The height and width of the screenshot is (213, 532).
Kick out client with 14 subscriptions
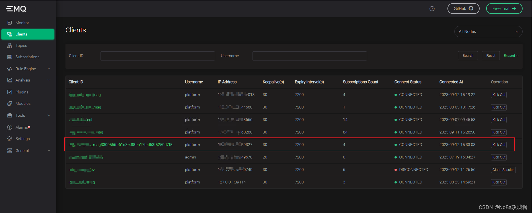499,120
